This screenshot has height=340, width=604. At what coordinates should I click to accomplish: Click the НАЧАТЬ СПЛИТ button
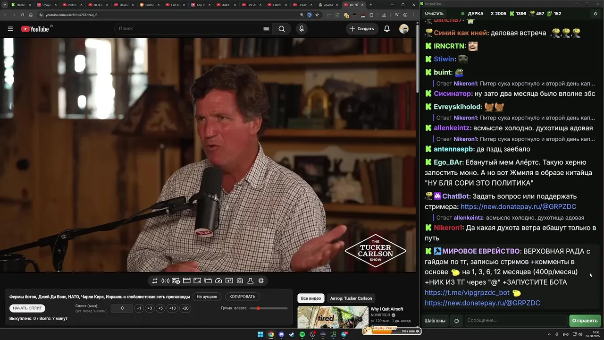(x=27, y=308)
